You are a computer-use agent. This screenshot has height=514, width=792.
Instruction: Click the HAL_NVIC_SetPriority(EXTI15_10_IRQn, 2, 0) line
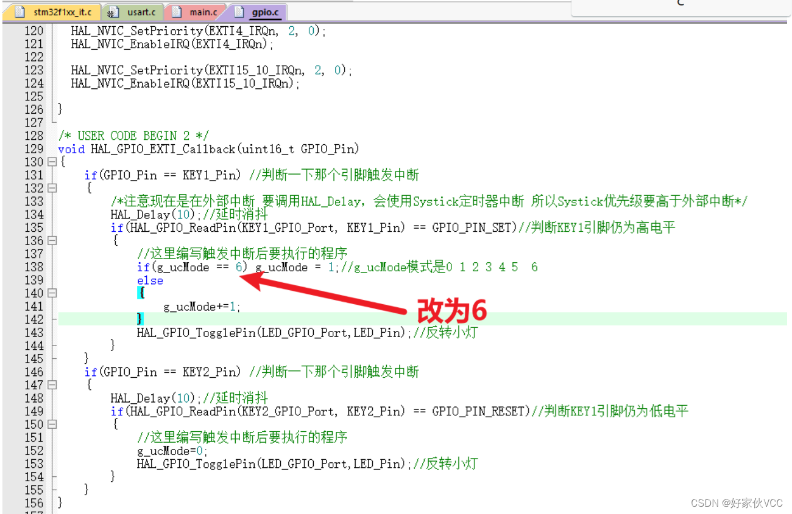pos(212,71)
